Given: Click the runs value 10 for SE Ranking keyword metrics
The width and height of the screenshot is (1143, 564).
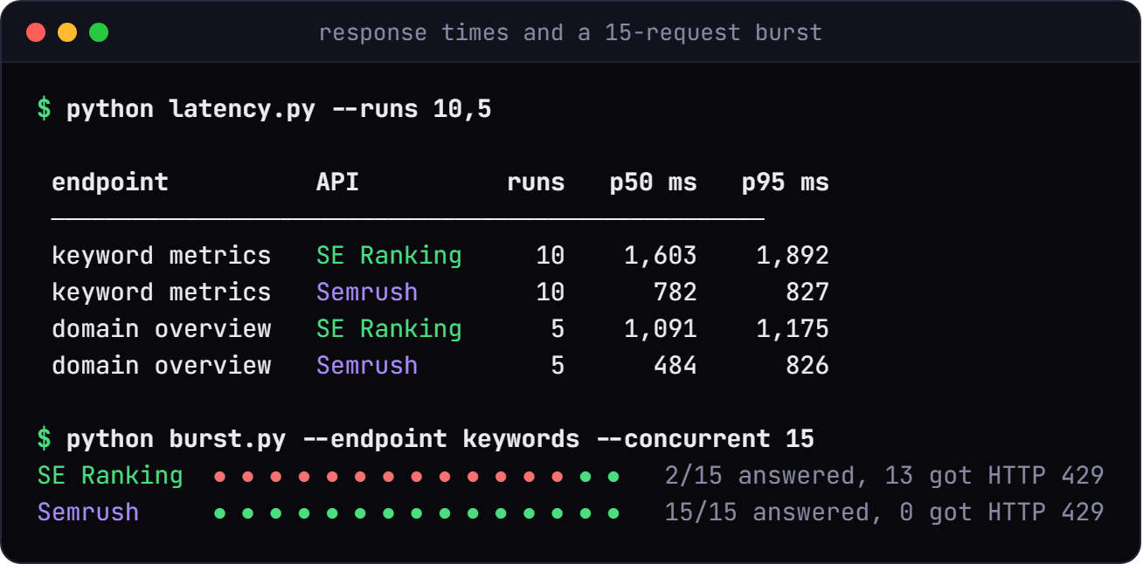Looking at the screenshot, I should click(x=551, y=255).
